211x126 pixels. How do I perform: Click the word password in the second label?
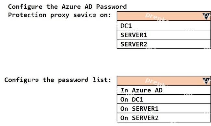tap(73, 80)
